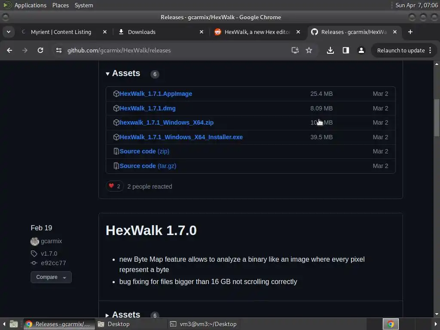This screenshot has height=330, width=440.
Task: Download Source code (tar.gz)
Action: (148, 166)
